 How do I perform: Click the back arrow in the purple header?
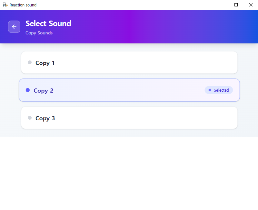coord(14,27)
